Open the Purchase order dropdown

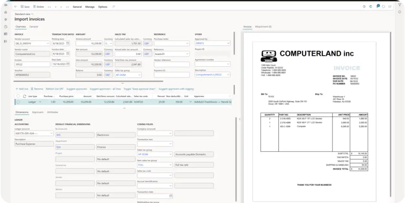[187, 43]
